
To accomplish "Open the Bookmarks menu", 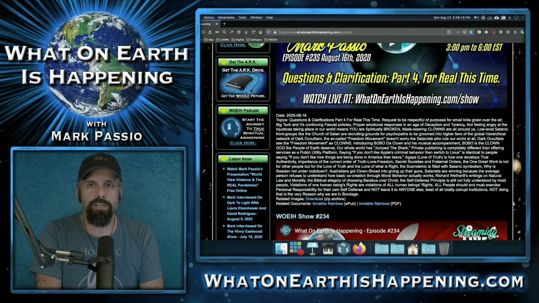I will (x=226, y=17).
